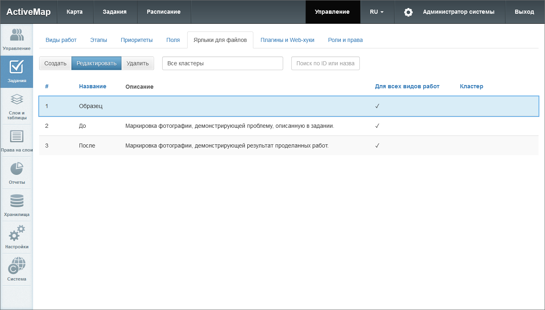
Task: Open the Роли и права tab
Action: (x=345, y=40)
